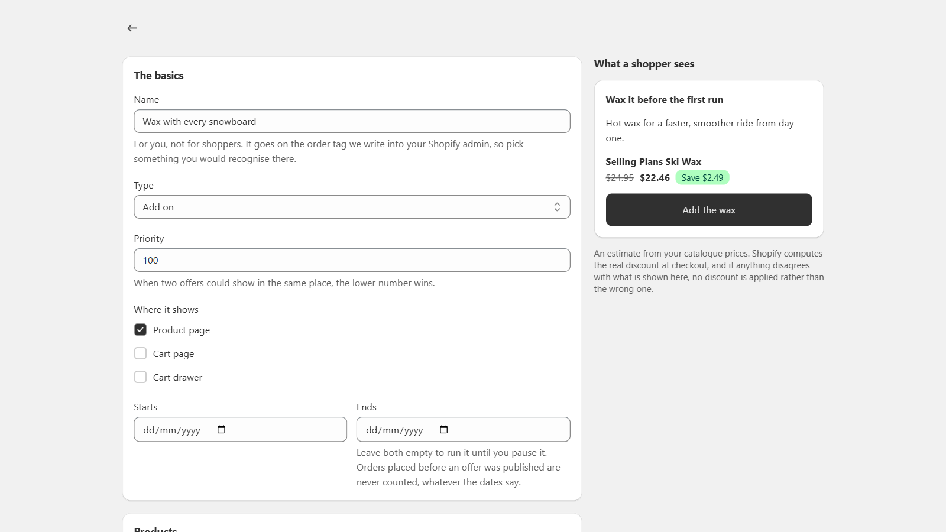Click the Cart drawer label text
This screenshot has width=946, height=532.
(x=177, y=378)
